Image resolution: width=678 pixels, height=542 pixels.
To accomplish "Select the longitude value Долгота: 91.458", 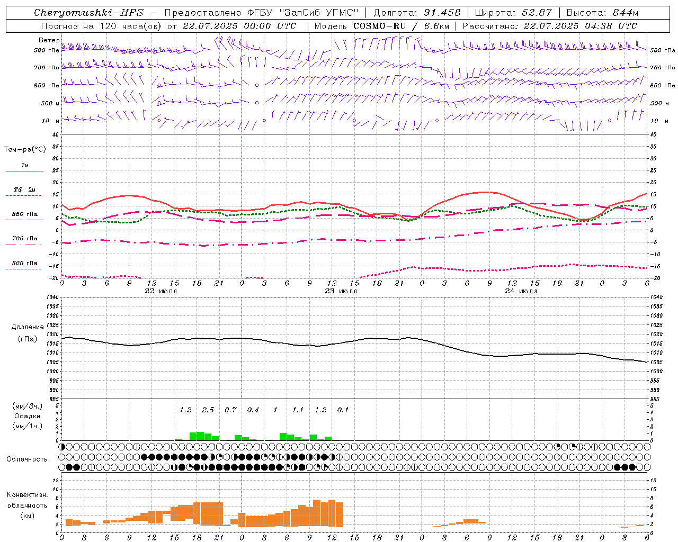I will click(x=417, y=13).
